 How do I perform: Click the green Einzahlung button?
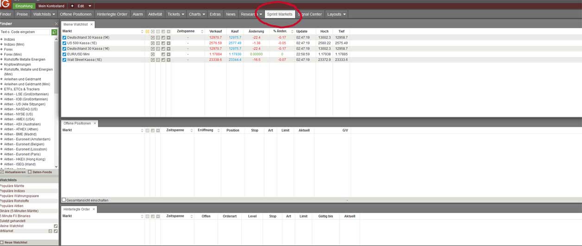(x=24, y=6)
